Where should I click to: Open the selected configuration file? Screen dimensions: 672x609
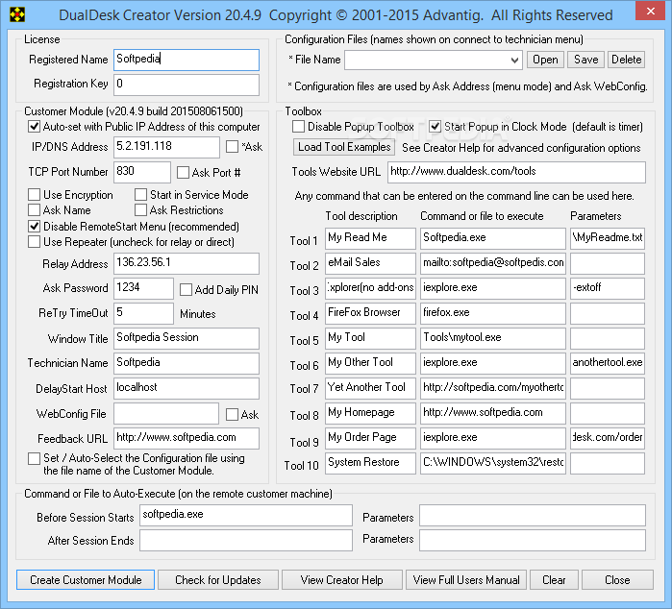pos(545,60)
